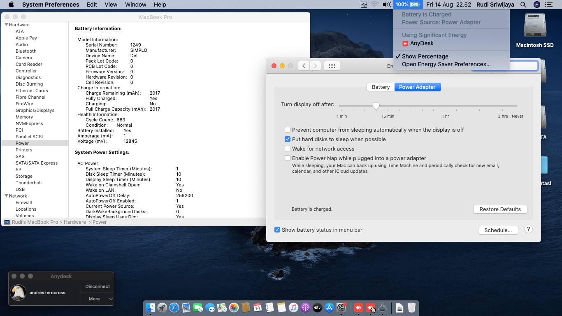Switch to the Battery tab
Screen dimensions: 562x316
click(381, 87)
